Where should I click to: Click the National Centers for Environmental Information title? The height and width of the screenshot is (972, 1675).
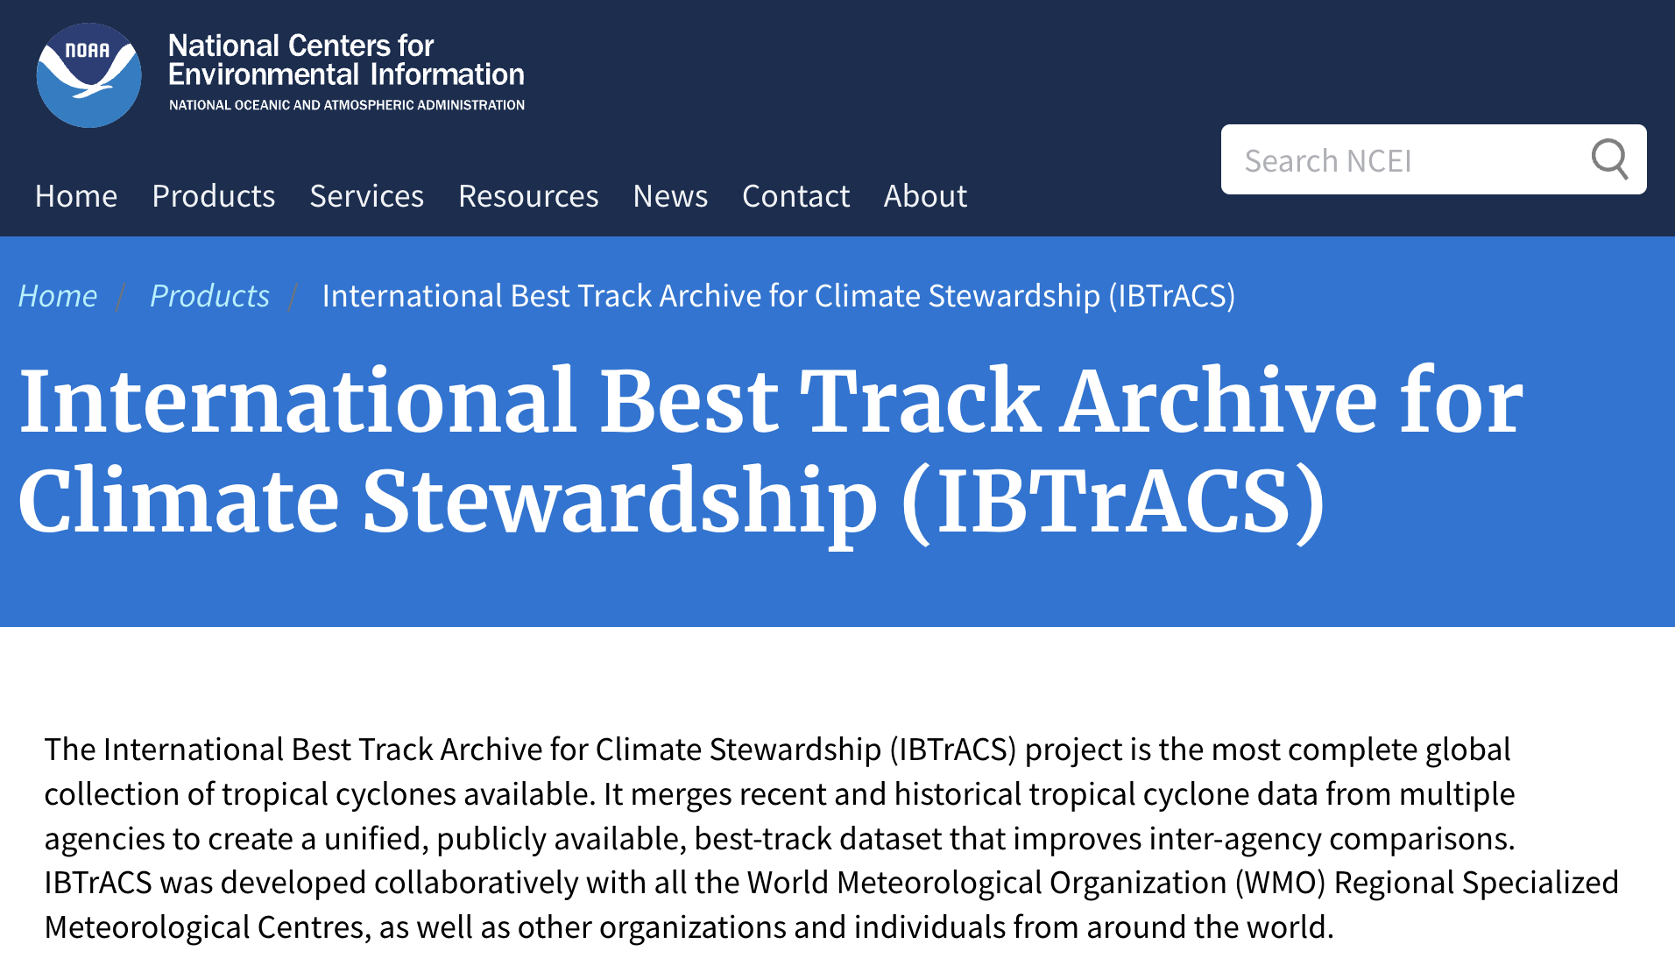(346, 60)
